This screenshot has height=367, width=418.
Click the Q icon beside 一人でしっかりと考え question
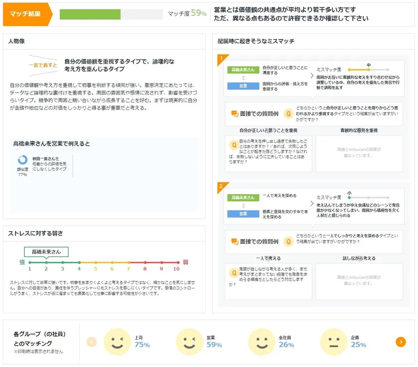pyautogui.click(x=288, y=242)
